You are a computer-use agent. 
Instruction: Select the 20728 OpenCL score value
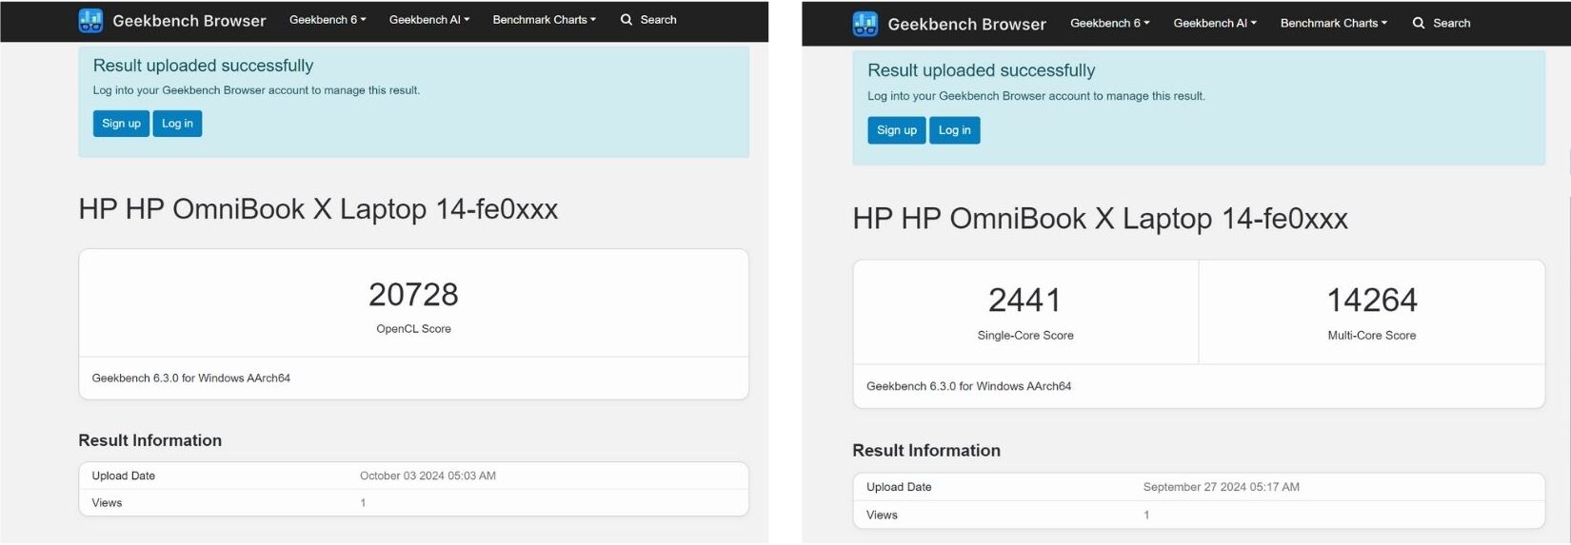[413, 295]
